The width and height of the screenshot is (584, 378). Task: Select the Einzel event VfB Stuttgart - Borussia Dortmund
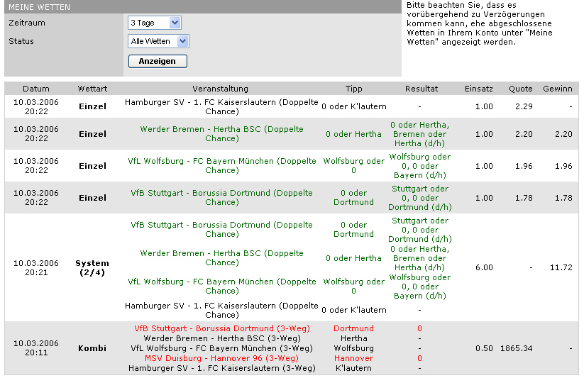coord(221,197)
